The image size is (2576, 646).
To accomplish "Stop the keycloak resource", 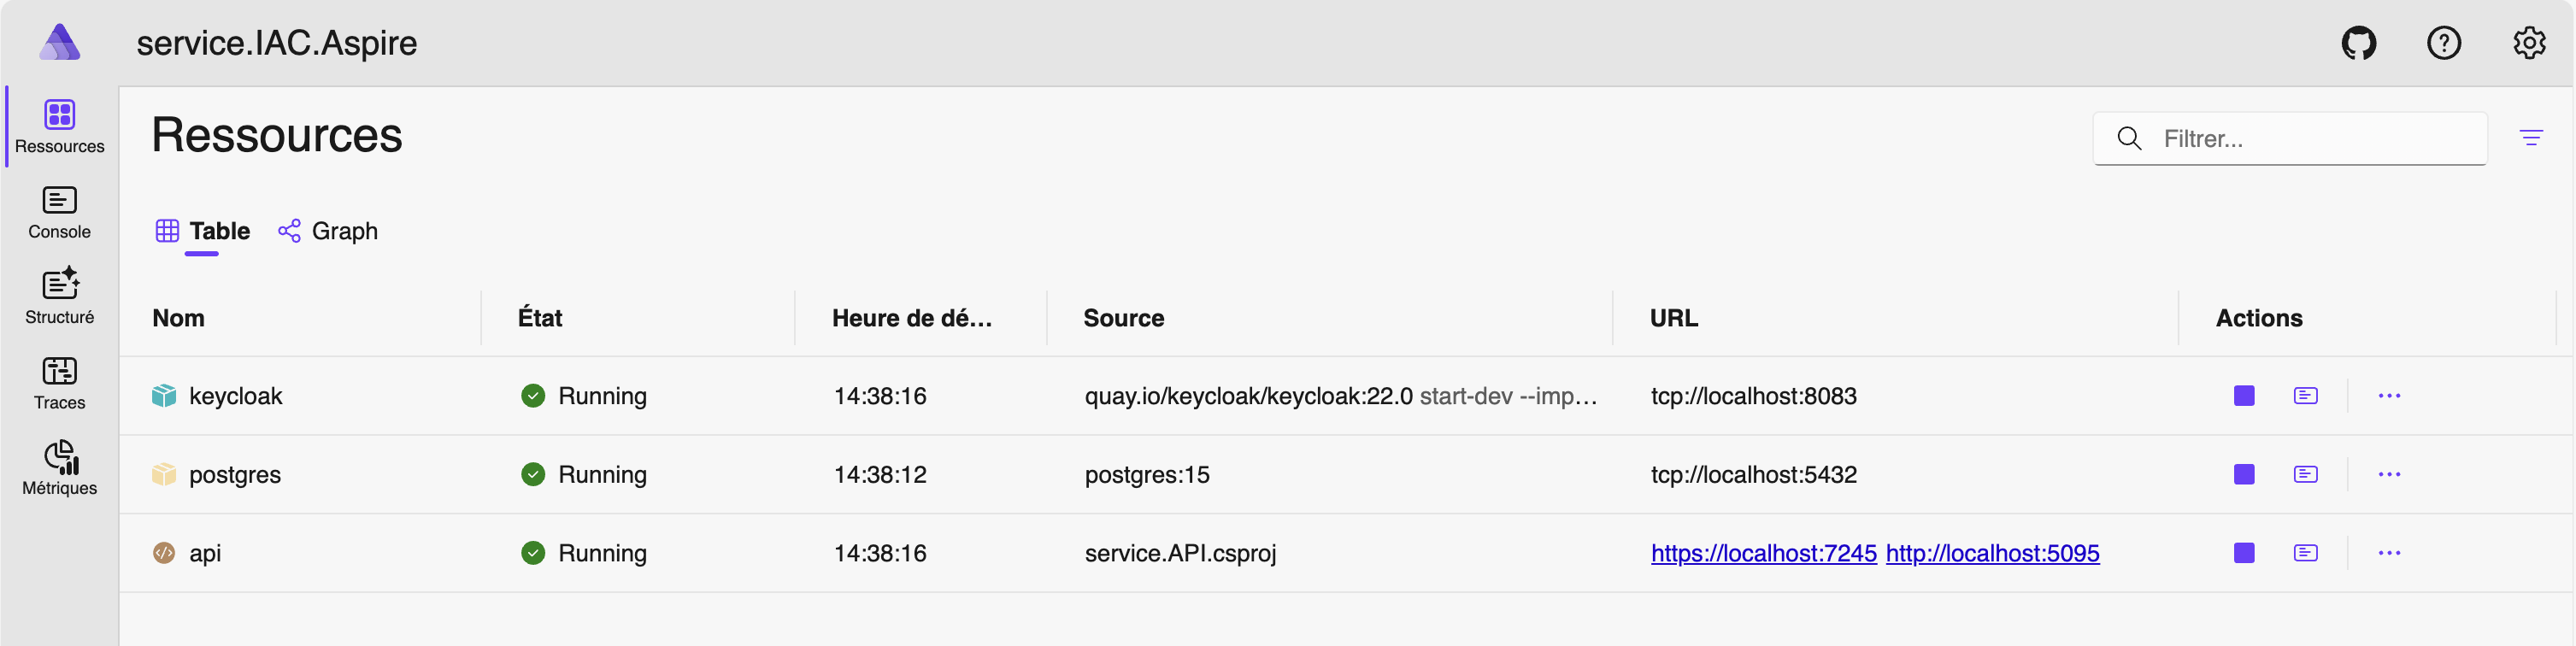I will pyautogui.click(x=2244, y=396).
